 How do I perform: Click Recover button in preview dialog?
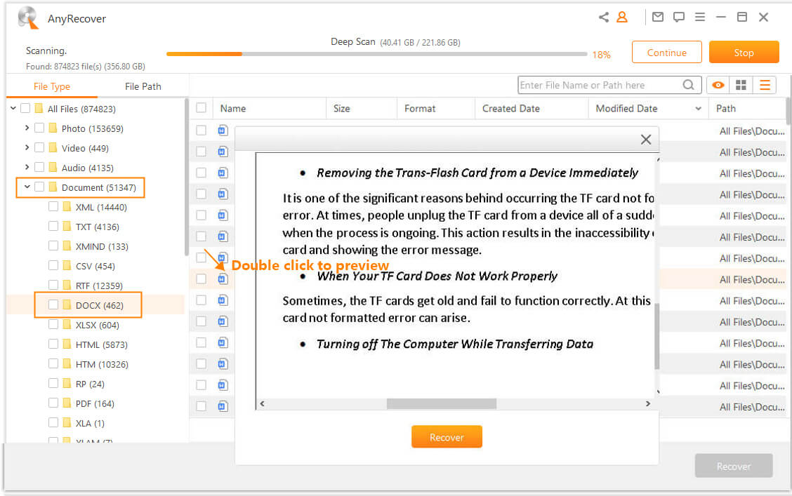[x=447, y=437]
